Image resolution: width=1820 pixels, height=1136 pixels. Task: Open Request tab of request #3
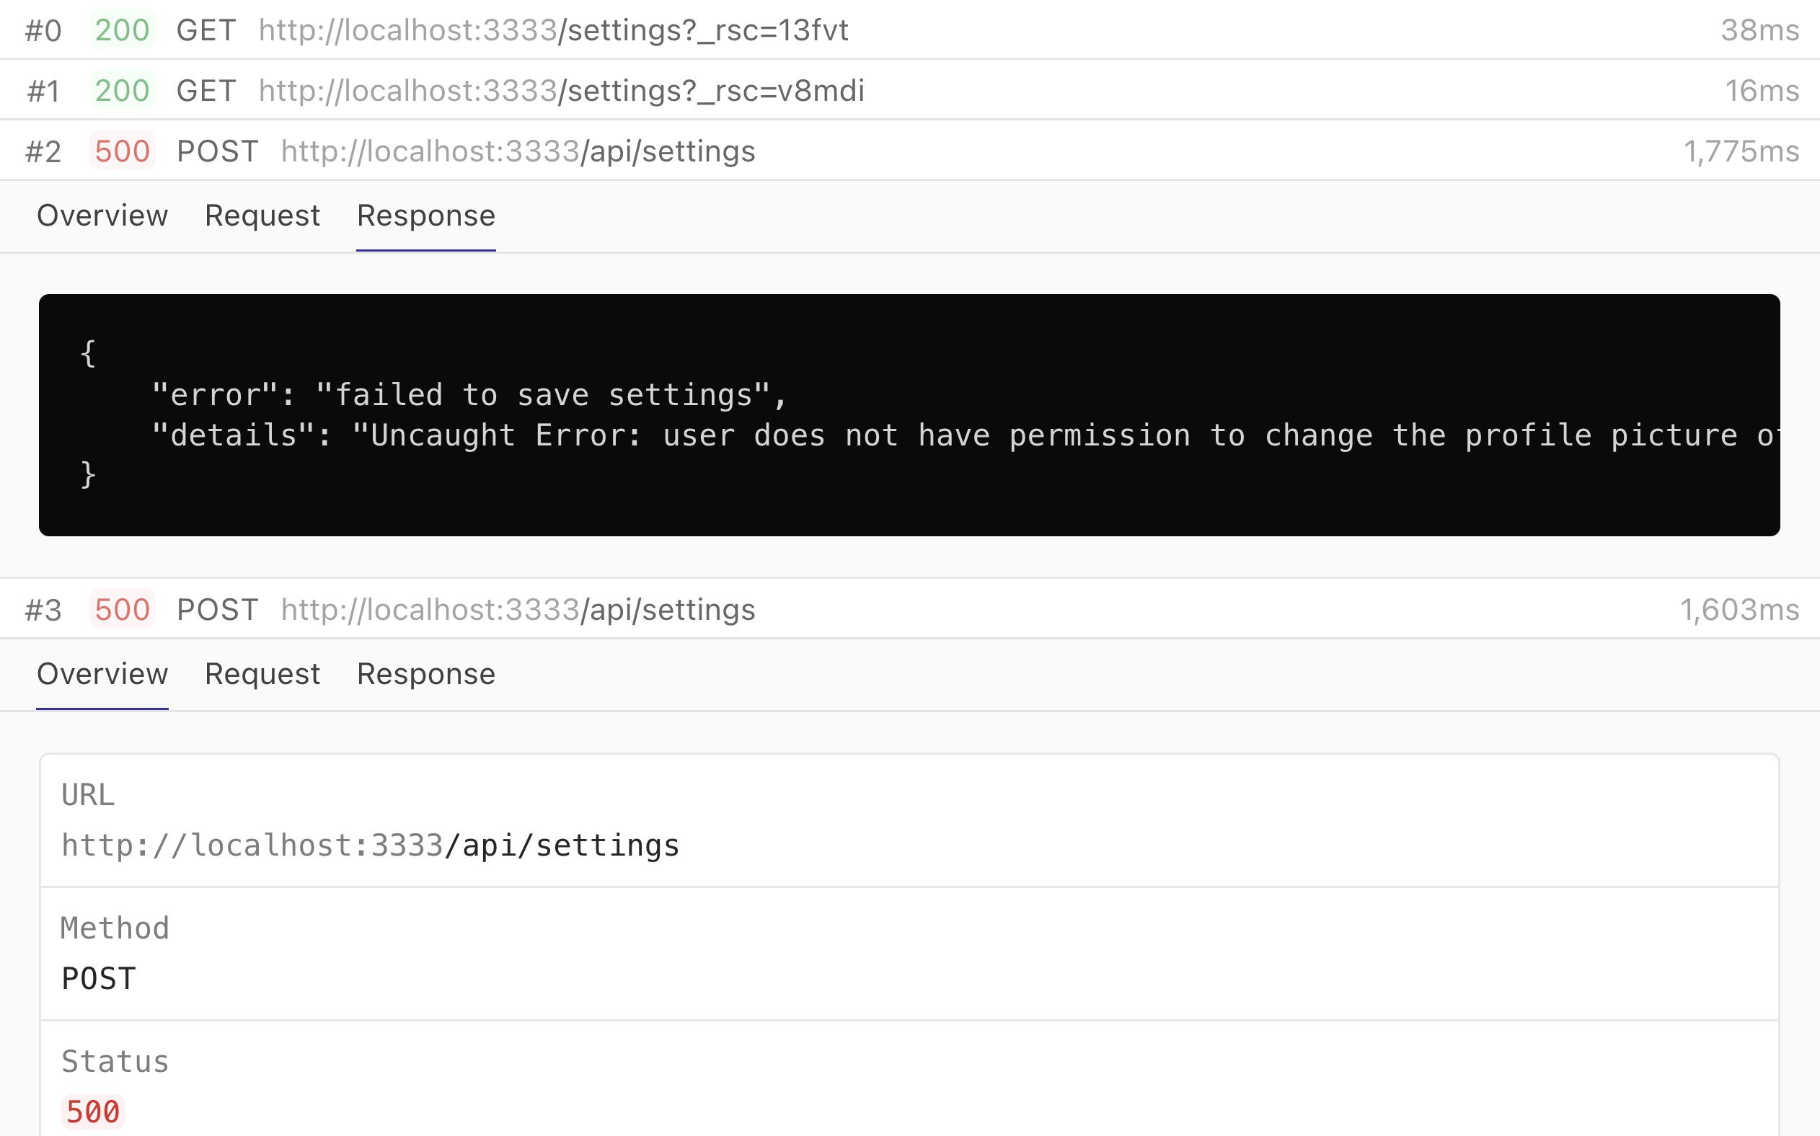pyautogui.click(x=262, y=674)
